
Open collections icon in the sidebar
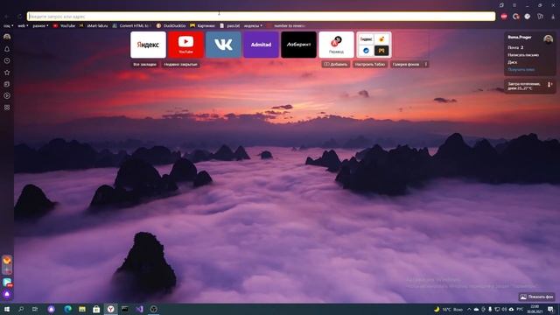tap(7, 84)
